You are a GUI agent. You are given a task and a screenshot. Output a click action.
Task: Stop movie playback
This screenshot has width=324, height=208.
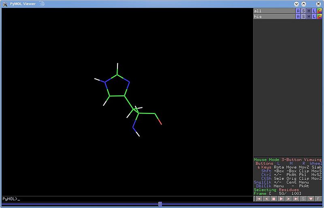click(x=273, y=199)
